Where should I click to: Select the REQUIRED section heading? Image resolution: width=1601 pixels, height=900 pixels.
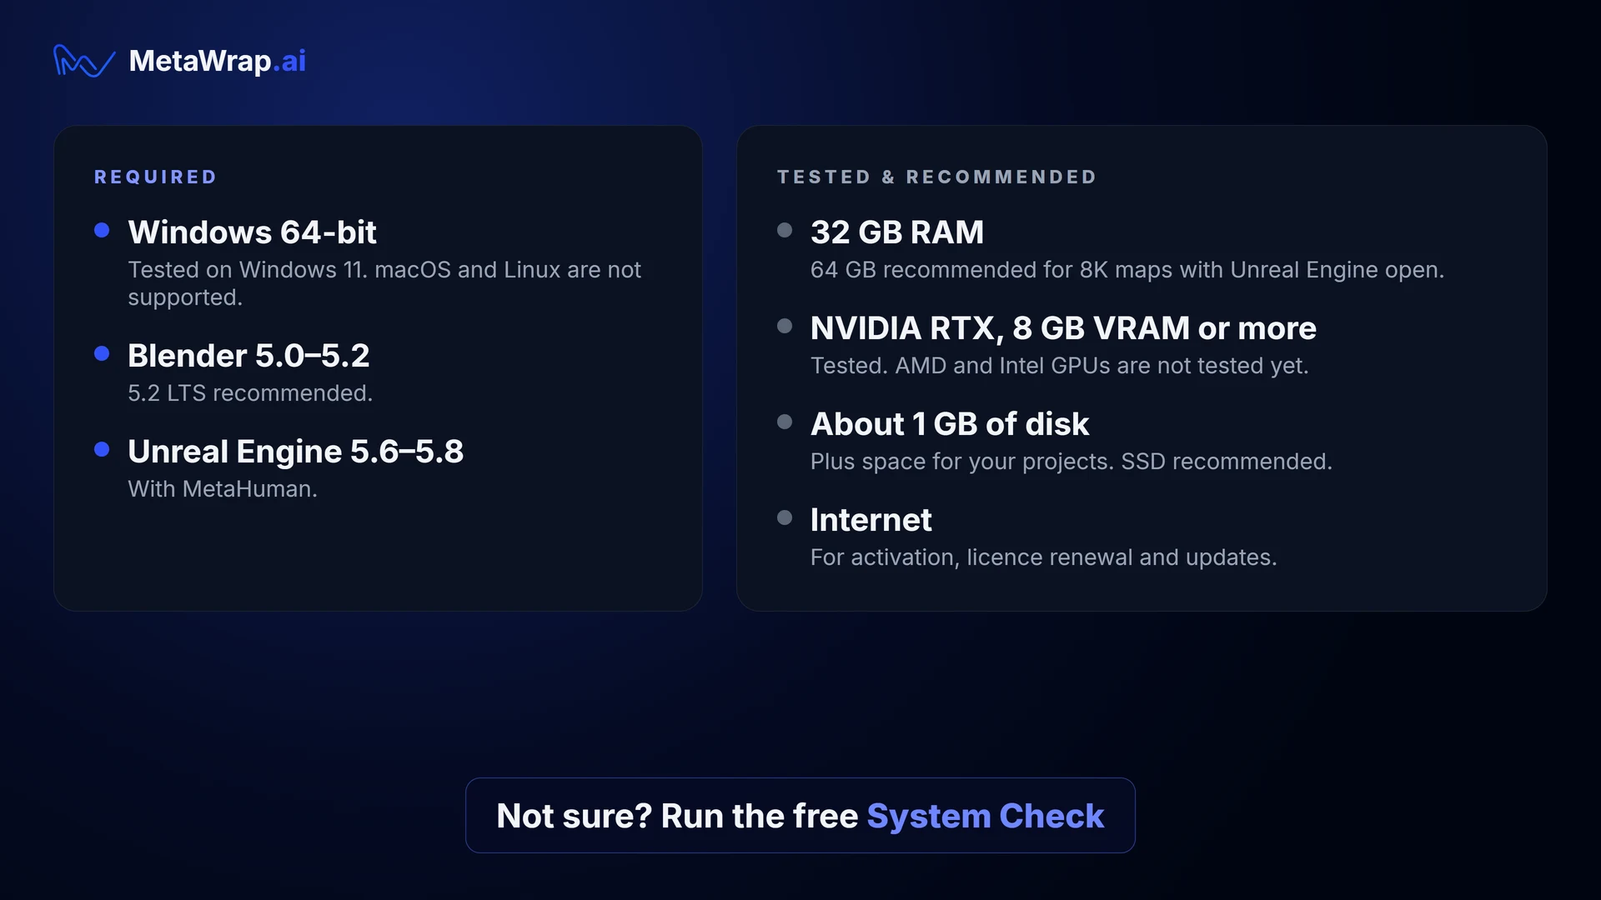tap(155, 177)
